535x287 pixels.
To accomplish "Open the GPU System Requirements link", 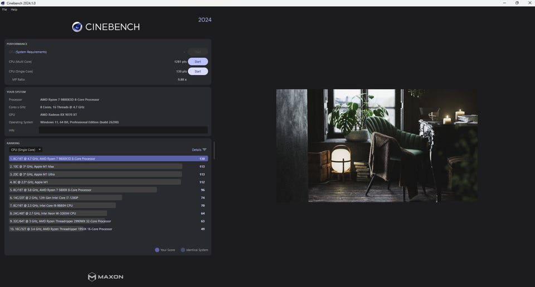I will click(31, 52).
